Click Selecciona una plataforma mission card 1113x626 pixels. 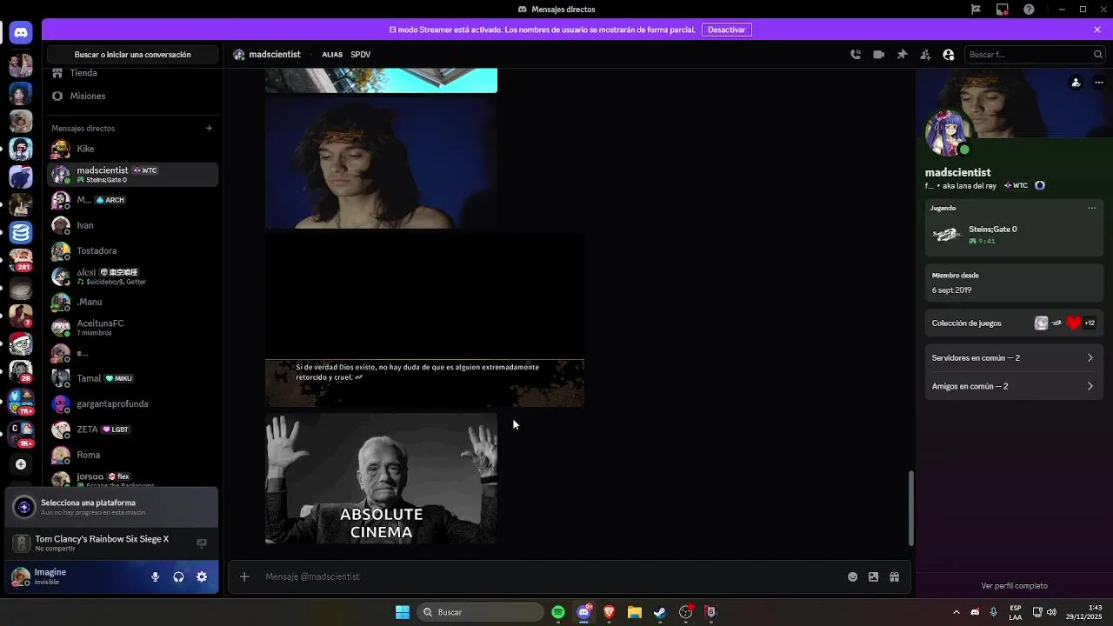pyautogui.click(x=111, y=507)
